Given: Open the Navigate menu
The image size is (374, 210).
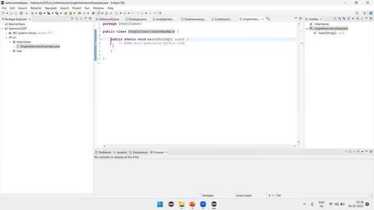Looking at the screenshot, I should [x=51, y=8].
